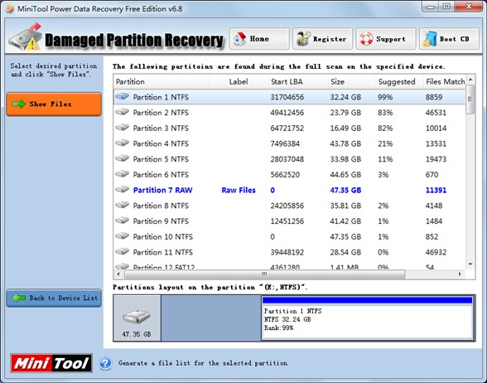
Task: Open the Support button
Action: [386, 39]
